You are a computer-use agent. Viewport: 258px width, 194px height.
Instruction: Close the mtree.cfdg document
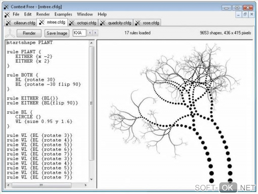pos(252,15)
